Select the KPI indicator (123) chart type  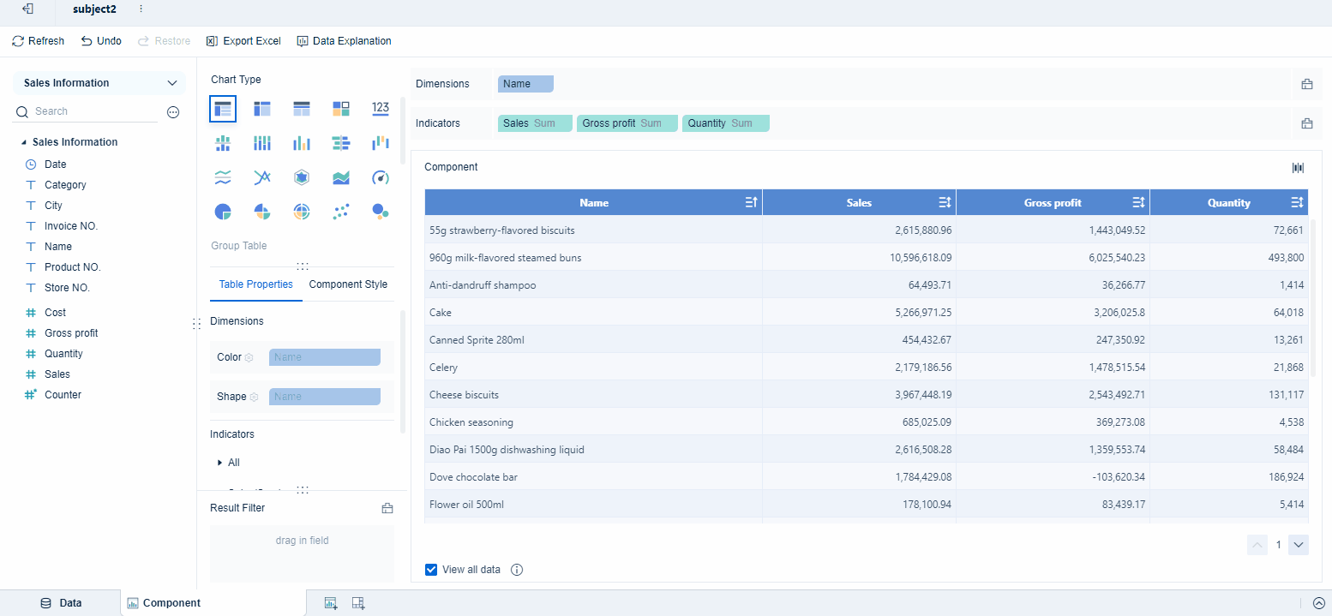pos(380,109)
